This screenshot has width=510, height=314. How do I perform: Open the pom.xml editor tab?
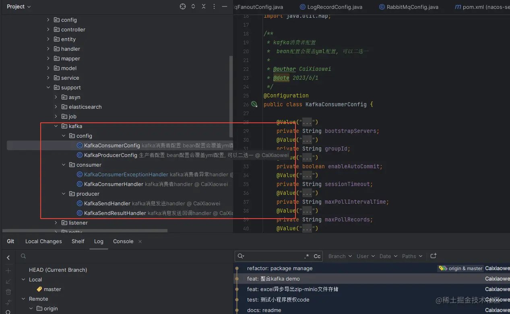pyautogui.click(x=482, y=7)
